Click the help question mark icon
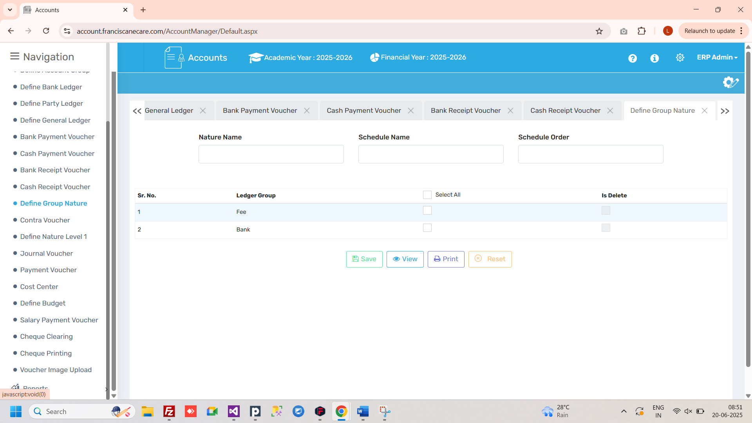This screenshot has width=752, height=423. [632, 58]
